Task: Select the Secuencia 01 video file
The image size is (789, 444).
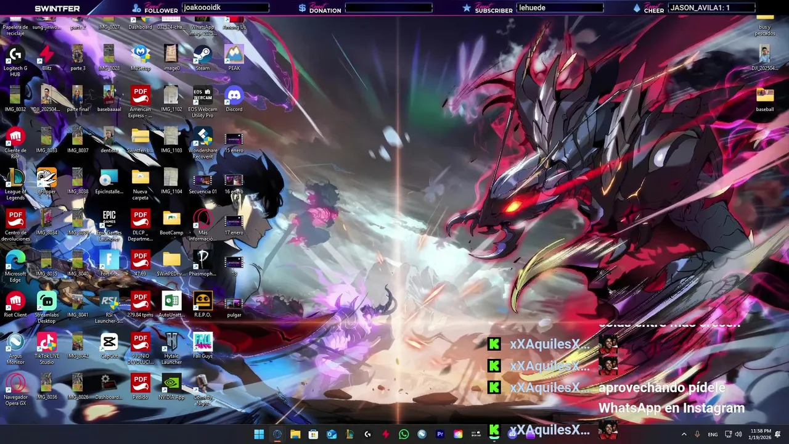Action: point(203,181)
